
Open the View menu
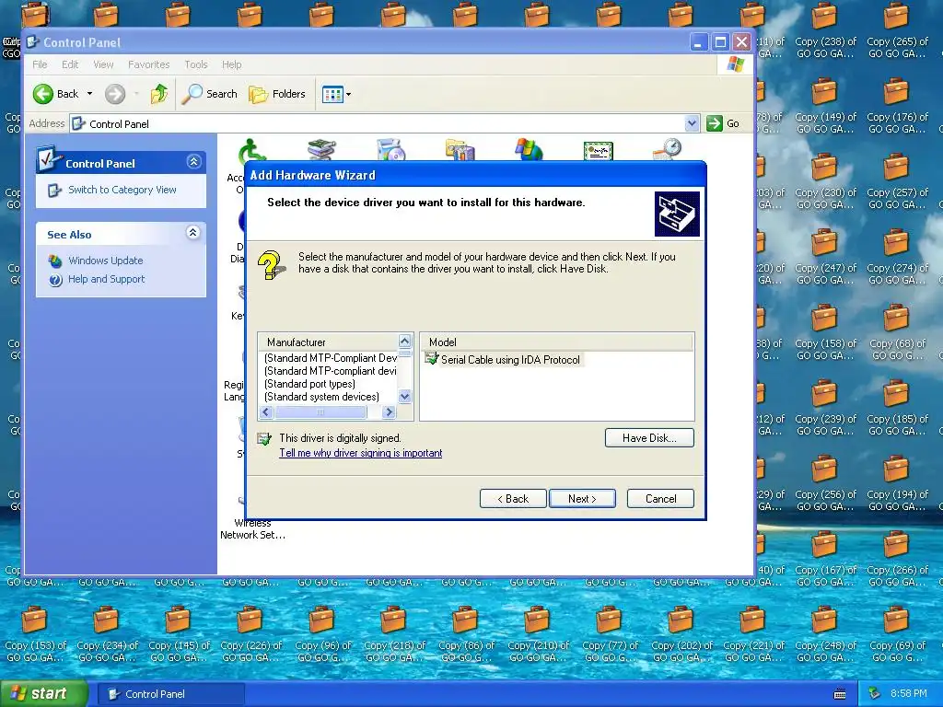click(x=103, y=64)
